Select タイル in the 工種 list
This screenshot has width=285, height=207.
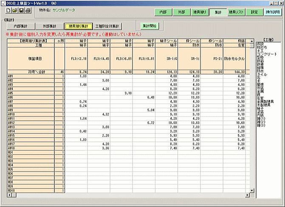pyautogui.click(x=263, y=74)
